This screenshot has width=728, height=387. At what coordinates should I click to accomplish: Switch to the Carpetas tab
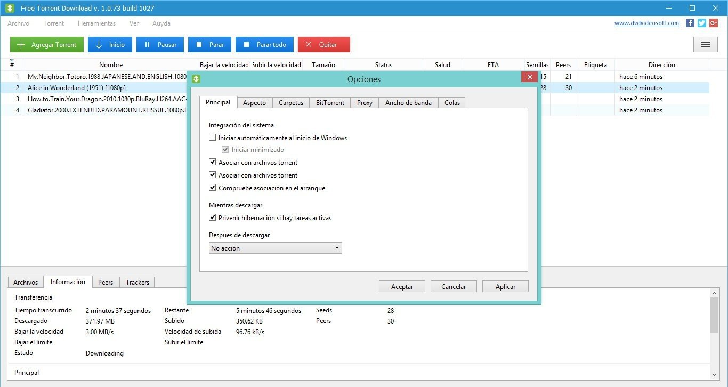coord(291,103)
